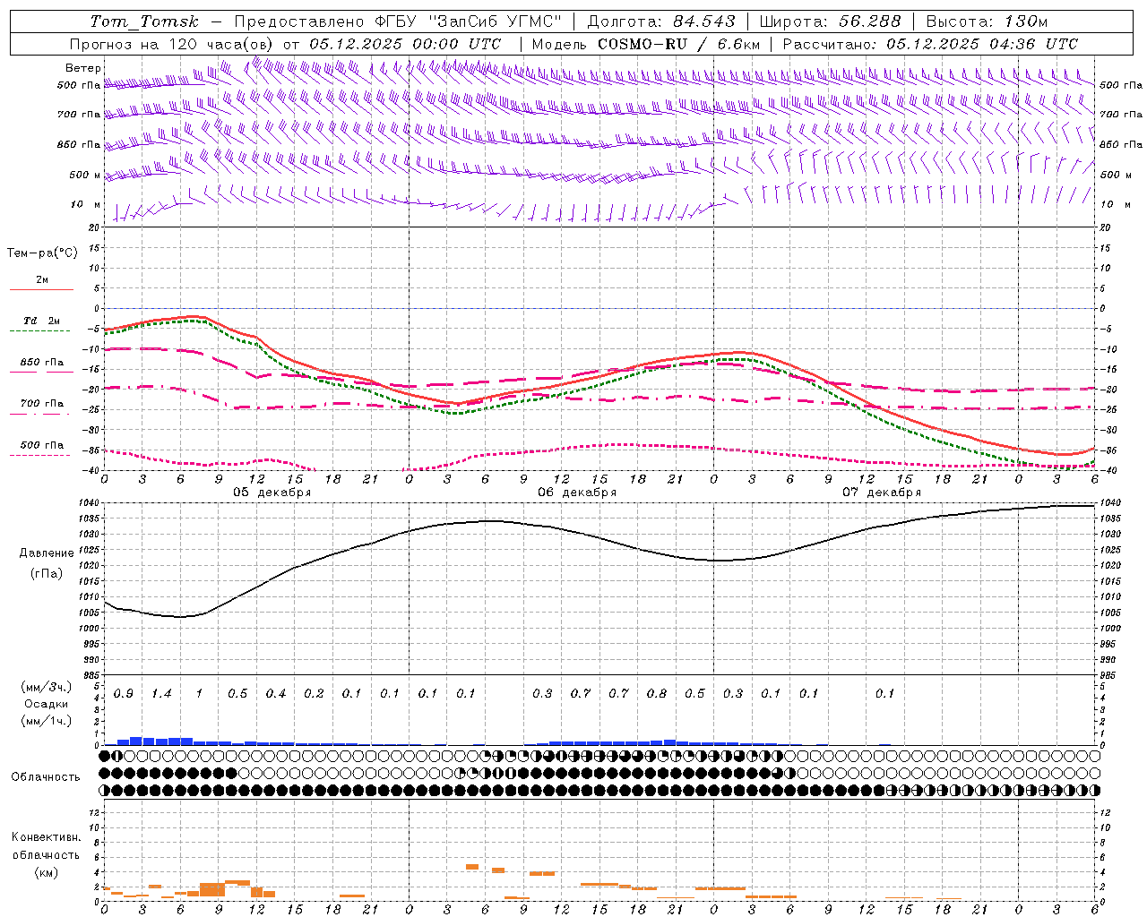Click the 'Осадки' precipitation label

pyautogui.click(x=46, y=704)
